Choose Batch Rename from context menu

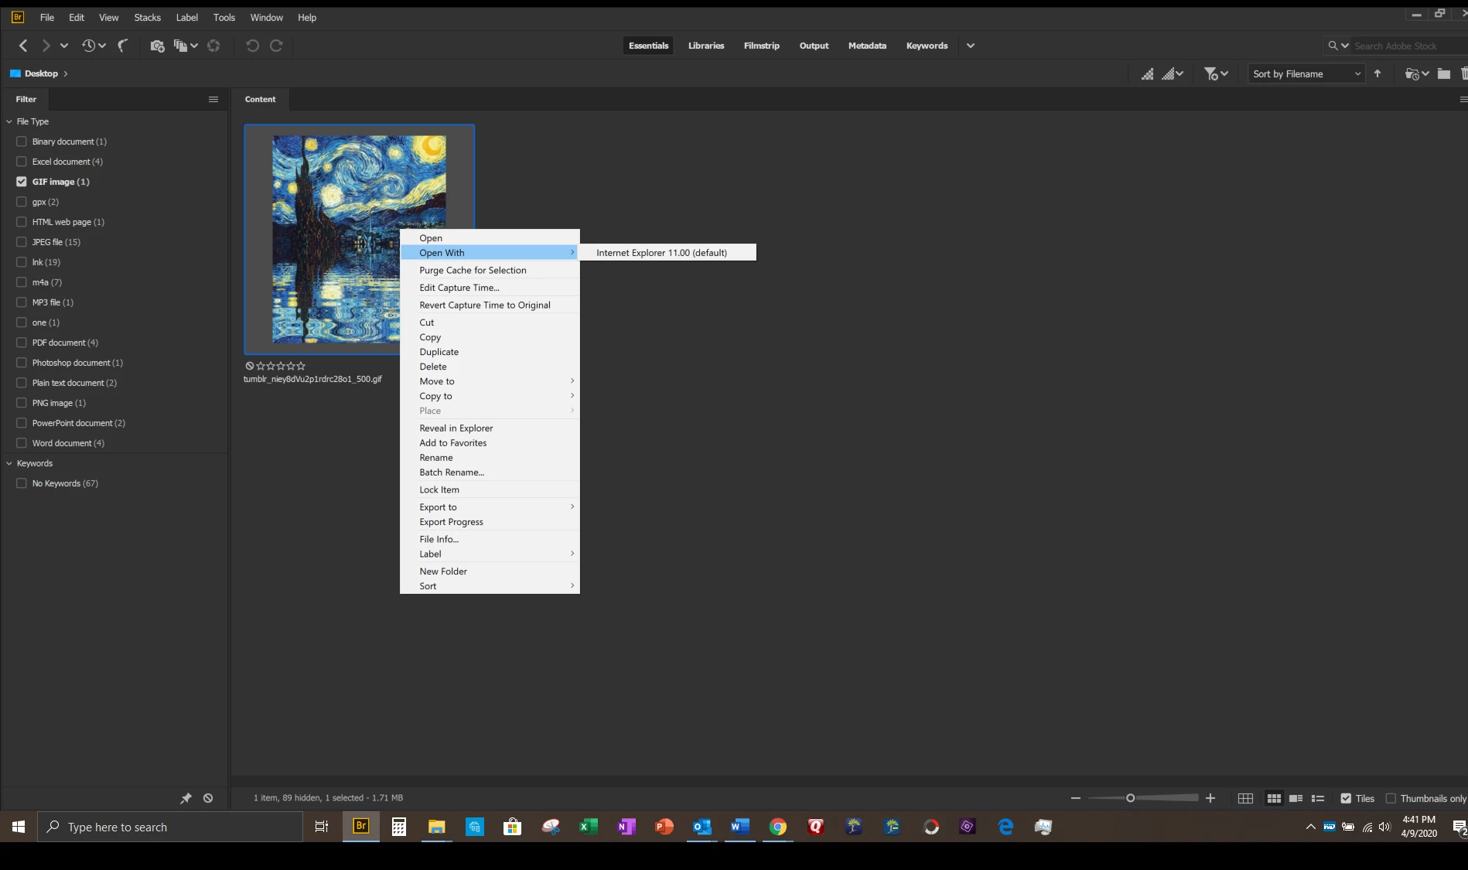tap(490, 473)
